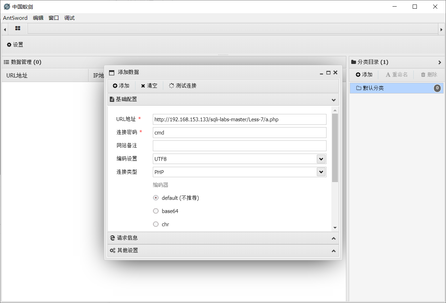Click the 中国蚁剑 app icon in title bar
Screen dimensions: 446x303
(7, 7)
